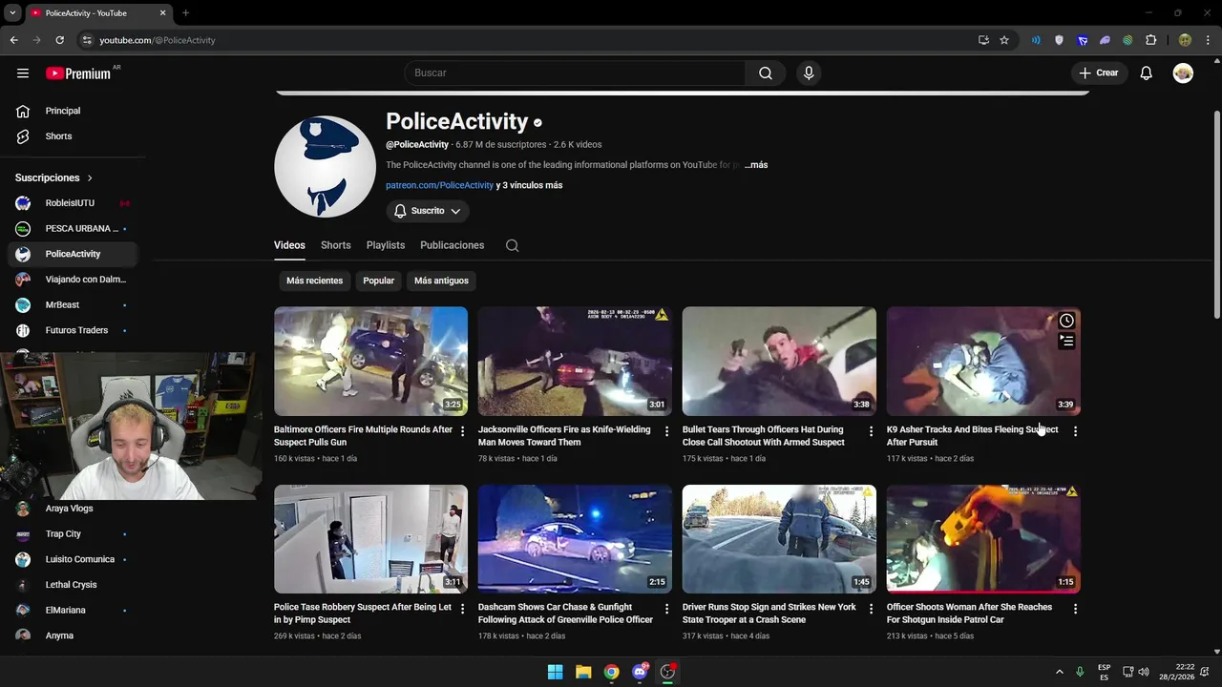Open a new browser tab

click(185, 13)
